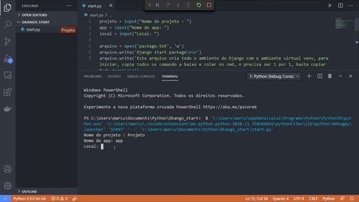Pause the debug session
The height and width of the screenshot is (202, 359).
point(157,5)
